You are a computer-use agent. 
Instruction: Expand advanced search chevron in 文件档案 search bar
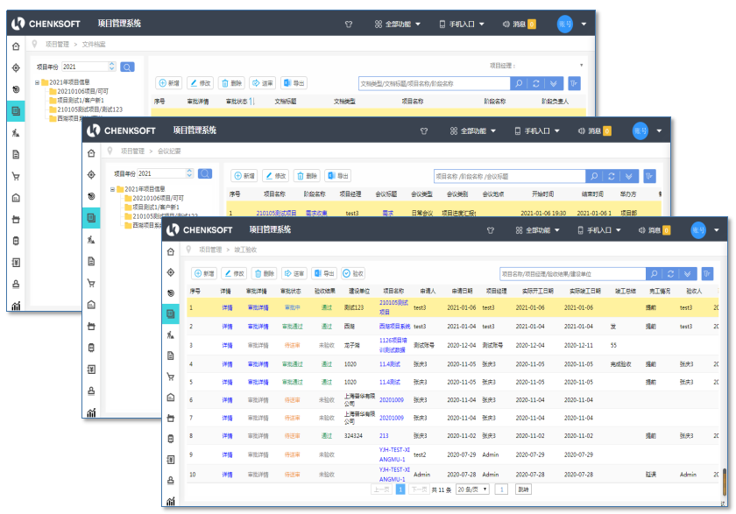coord(554,83)
